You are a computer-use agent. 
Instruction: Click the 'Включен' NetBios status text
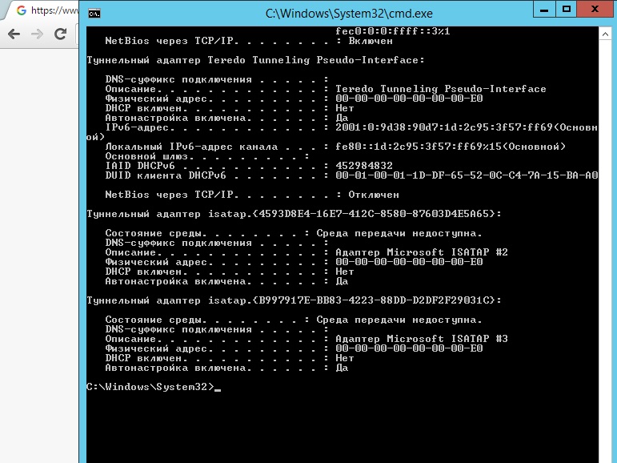pyautogui.click(x=371, y=41)
